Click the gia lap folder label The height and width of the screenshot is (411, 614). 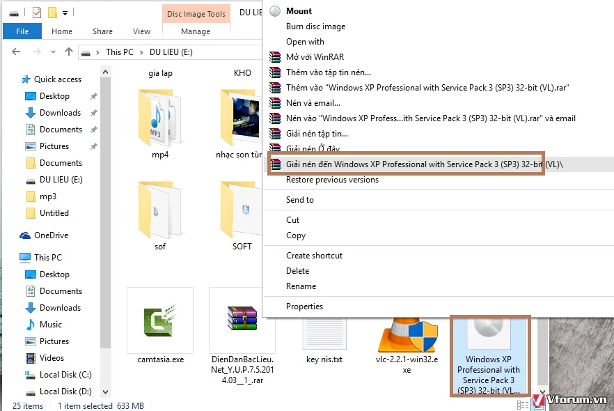pos(160,73)
